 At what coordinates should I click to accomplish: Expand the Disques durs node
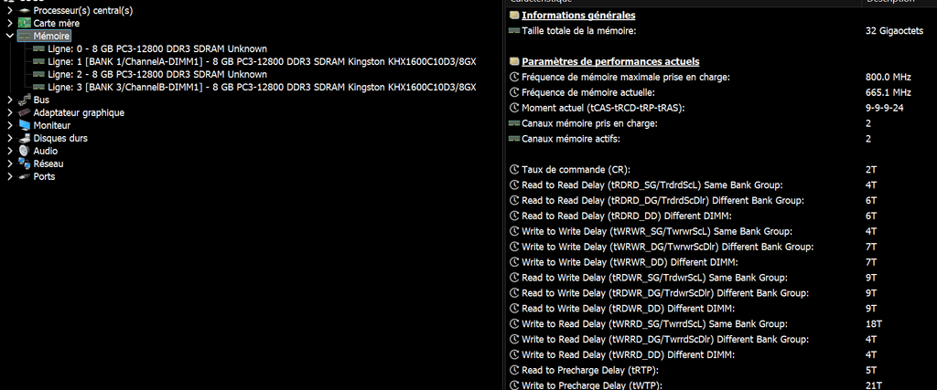pos(9,138)
